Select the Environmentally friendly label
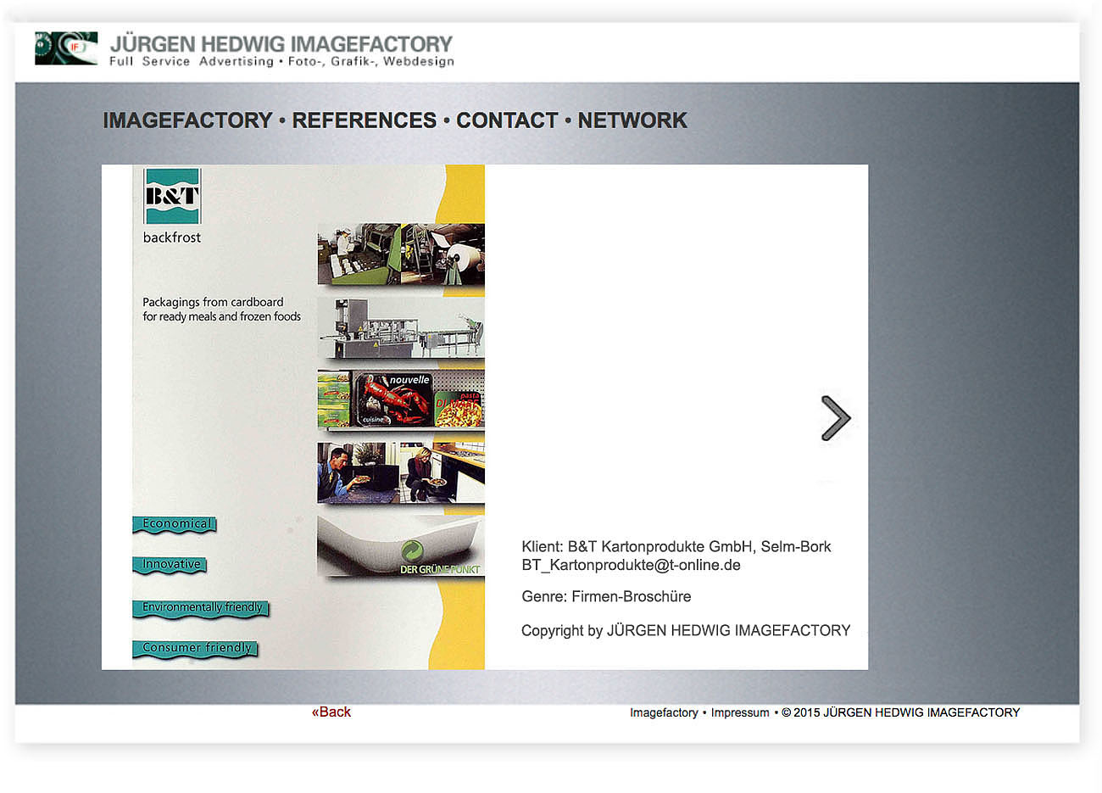The height and width of the screenshot is (793, 1102). (x=201, y=607)
